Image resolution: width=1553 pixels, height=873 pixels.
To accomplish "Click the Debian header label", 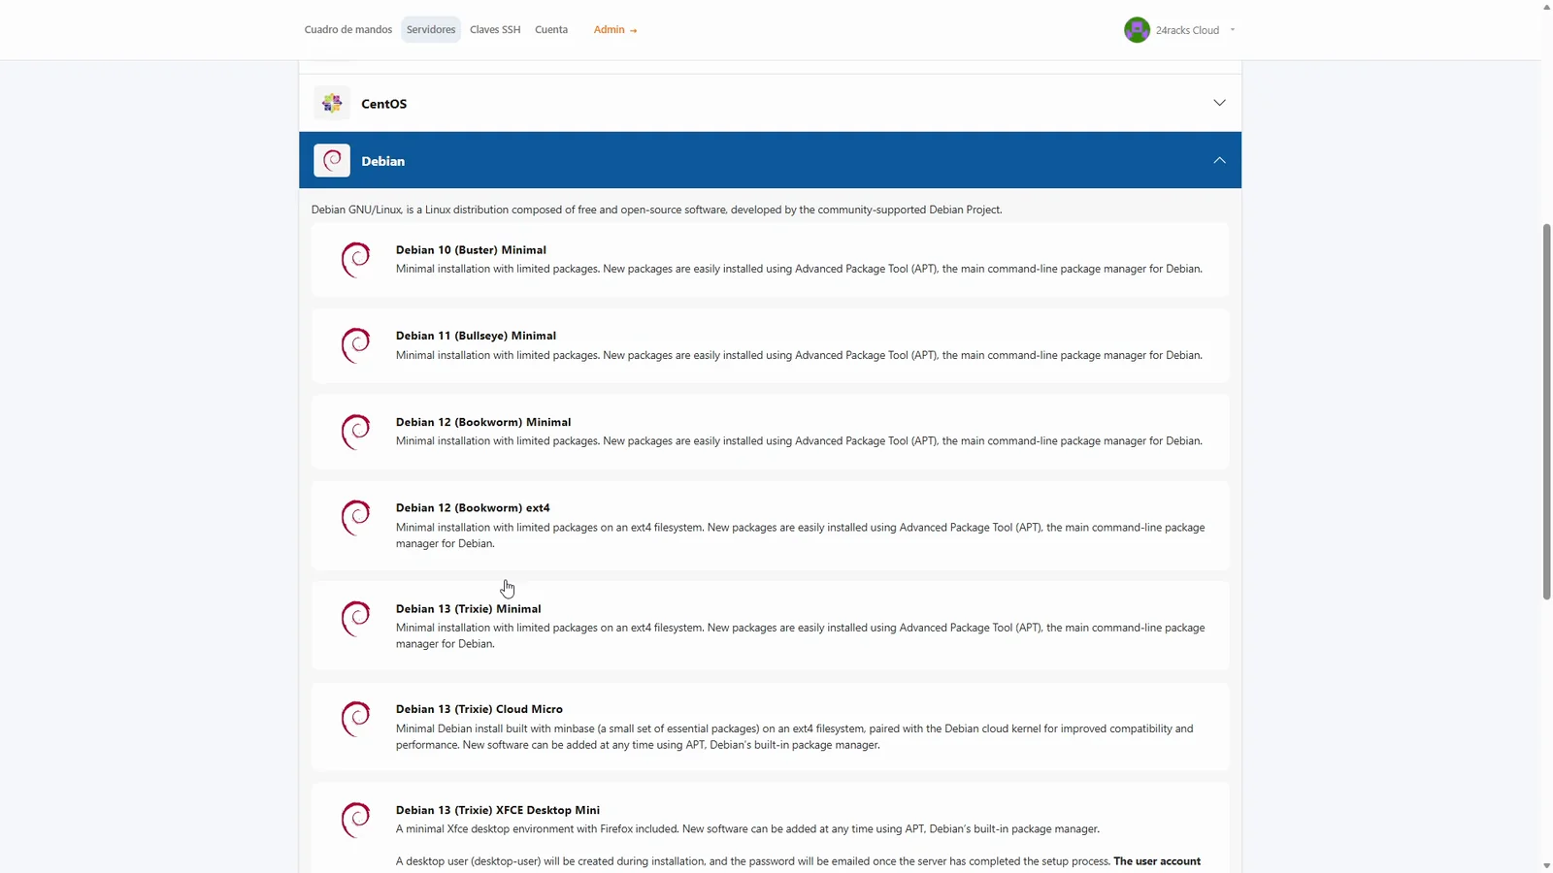I will [x=383, y=161].
